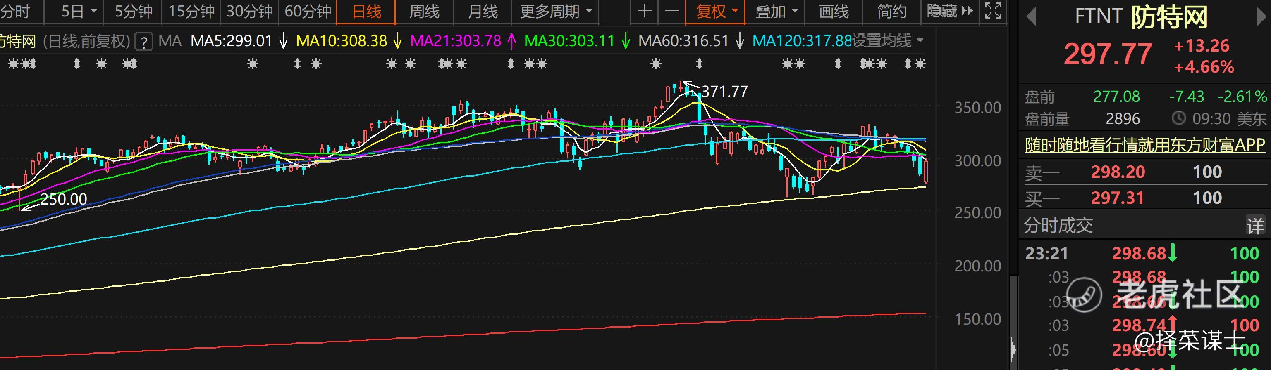Viewport: 1271px width, 370px height.
Task: Open 设置均线 settings dropdown
Action: (888, 40)
